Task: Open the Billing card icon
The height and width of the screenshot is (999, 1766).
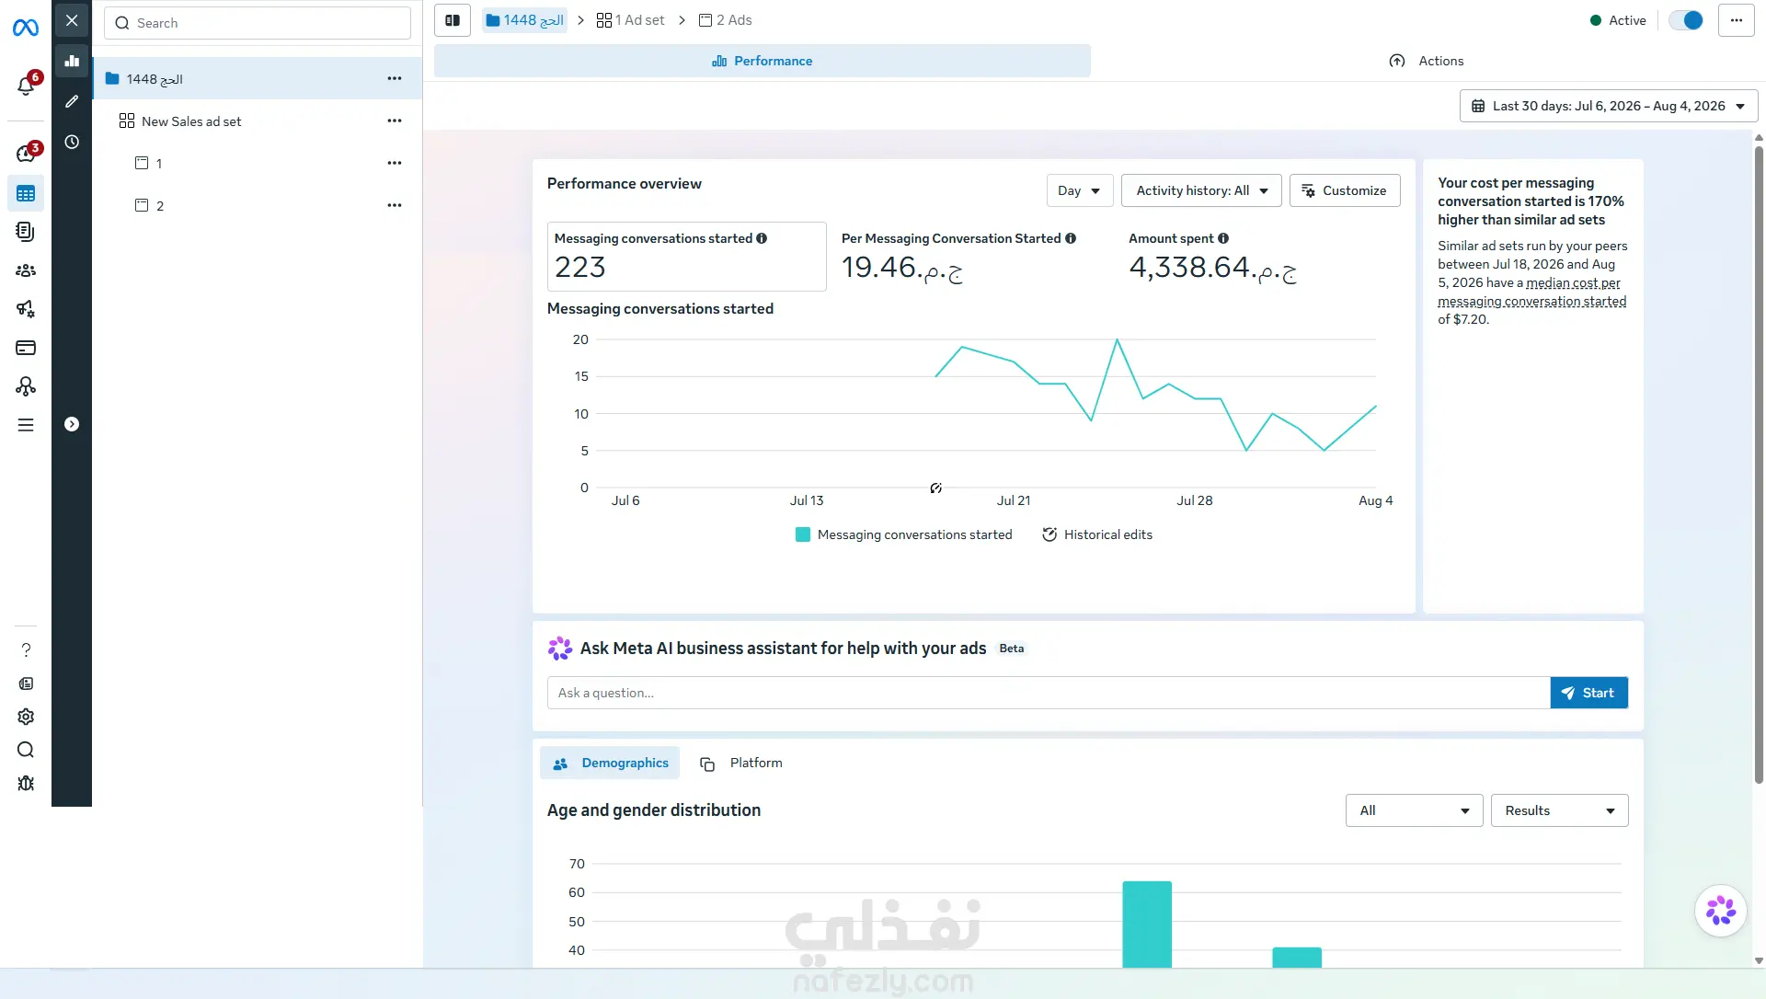Action: click(26, 348)
